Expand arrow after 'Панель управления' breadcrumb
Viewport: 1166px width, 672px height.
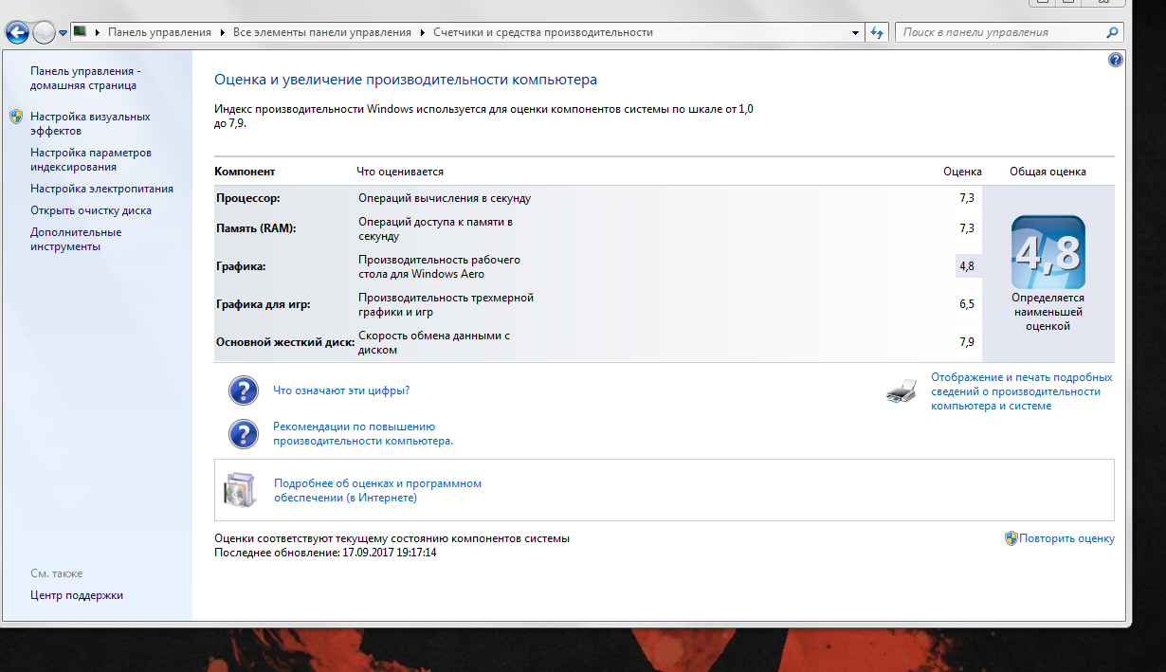223,32
